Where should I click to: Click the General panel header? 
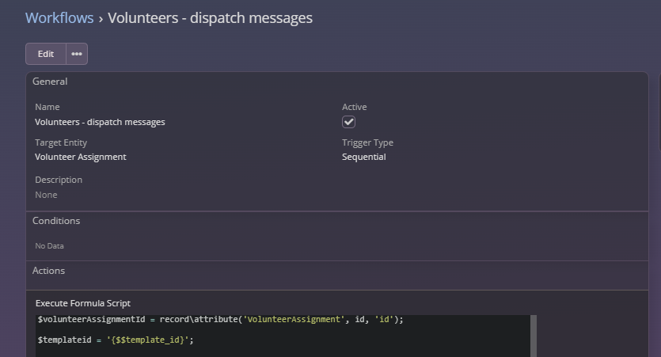coord(50,82)
